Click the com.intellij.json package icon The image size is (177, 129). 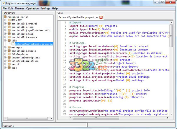(x=9, y=27)
